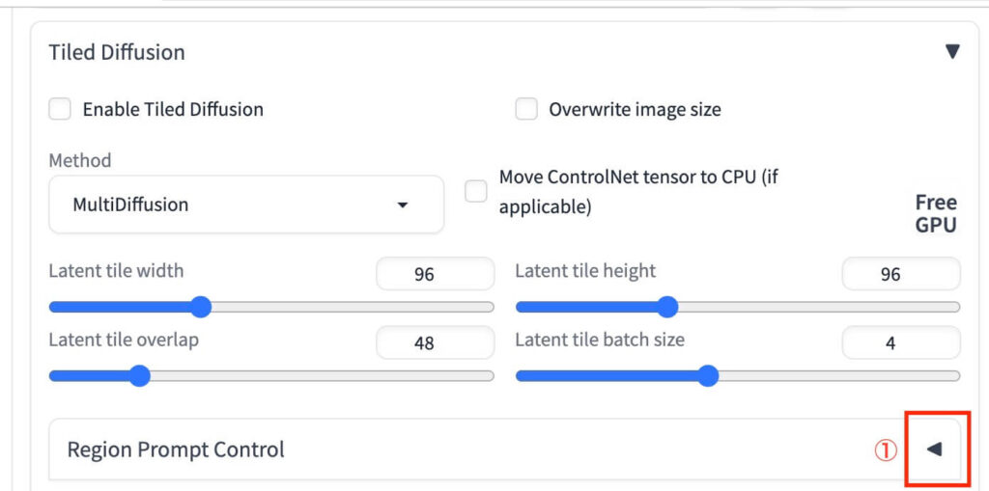Image resolution: width=989 pixels, height=491 pixels.
Task: Click the Overwrite image size label text
Action: (x=635, y=109)
